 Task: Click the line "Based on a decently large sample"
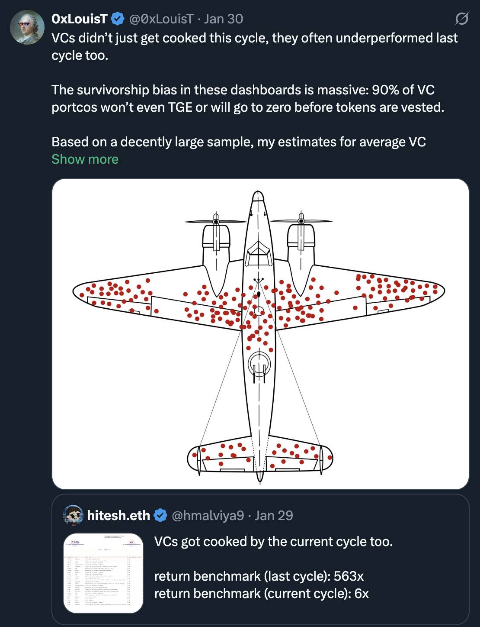(238, 142)
